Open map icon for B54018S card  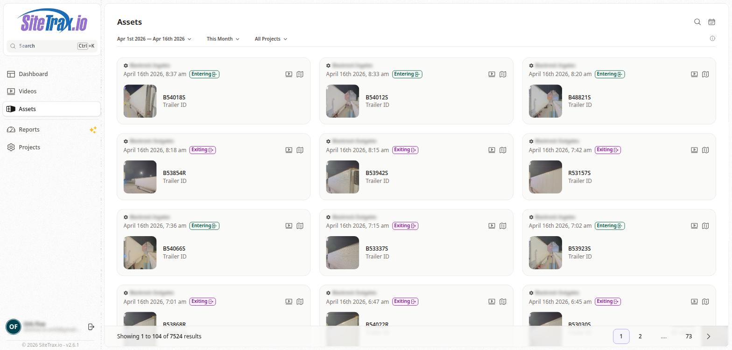click(300, 74)
